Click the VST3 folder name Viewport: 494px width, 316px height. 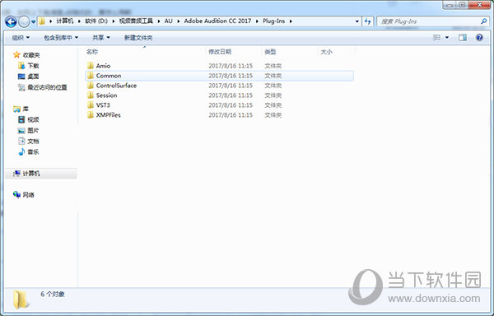103,105
